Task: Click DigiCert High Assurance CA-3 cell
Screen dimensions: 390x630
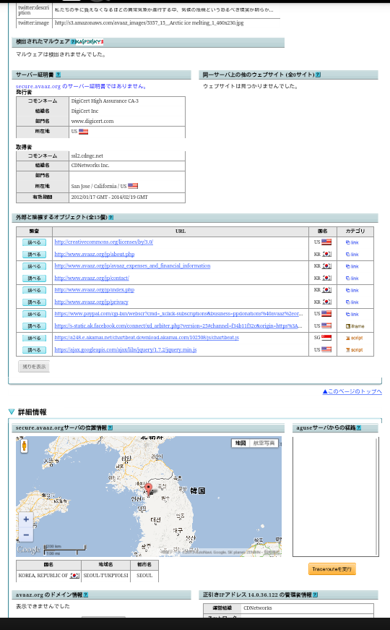Action: pos(127,101)
